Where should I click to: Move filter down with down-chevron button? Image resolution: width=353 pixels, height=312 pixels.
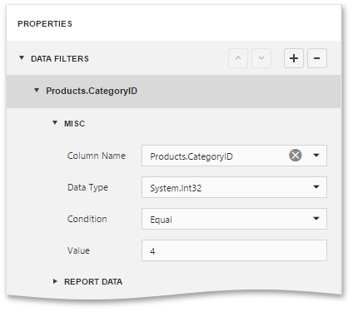click(x=261, y=58)
